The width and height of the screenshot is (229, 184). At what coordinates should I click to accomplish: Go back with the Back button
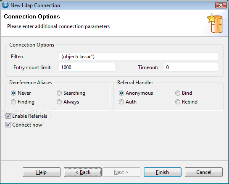pos(83,172)
